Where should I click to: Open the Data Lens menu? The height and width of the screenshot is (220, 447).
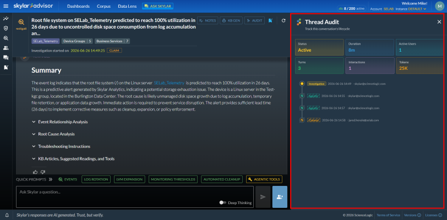click(x=127, y=6)
